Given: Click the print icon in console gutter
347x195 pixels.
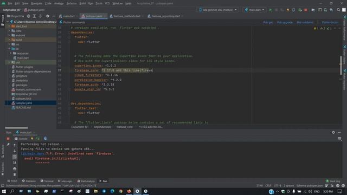Looking at the screenshot, I should 15,168.
